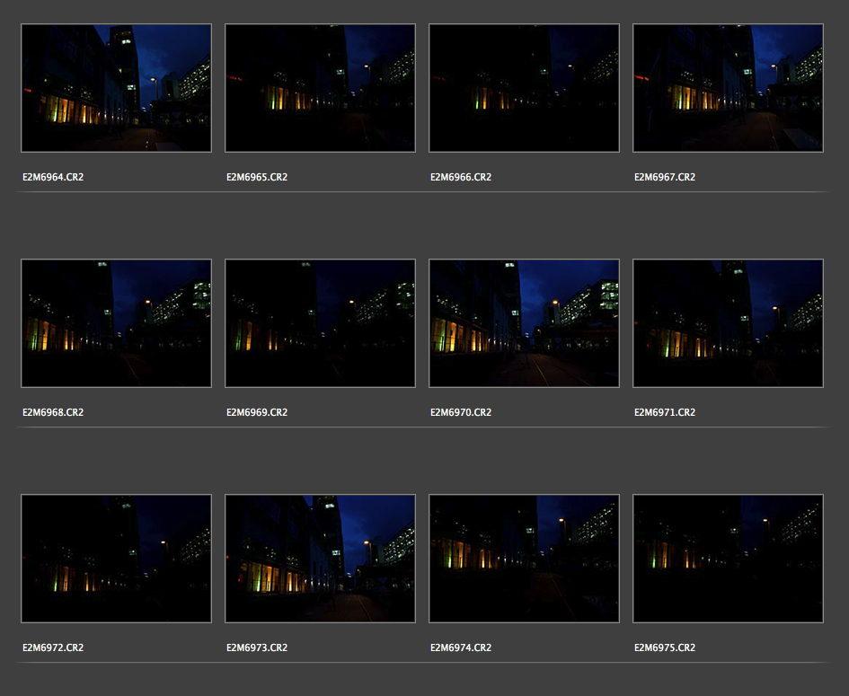Screen dimensions: 849x696
Task: Click the E2M6968.CR2 filename label
Action: pyautogui.click(x=53, y=413)
